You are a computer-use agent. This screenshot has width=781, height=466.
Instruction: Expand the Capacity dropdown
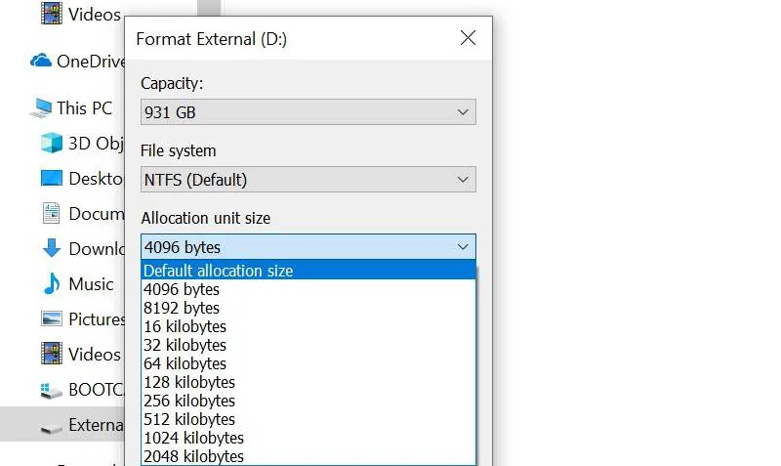pos(308,112)
